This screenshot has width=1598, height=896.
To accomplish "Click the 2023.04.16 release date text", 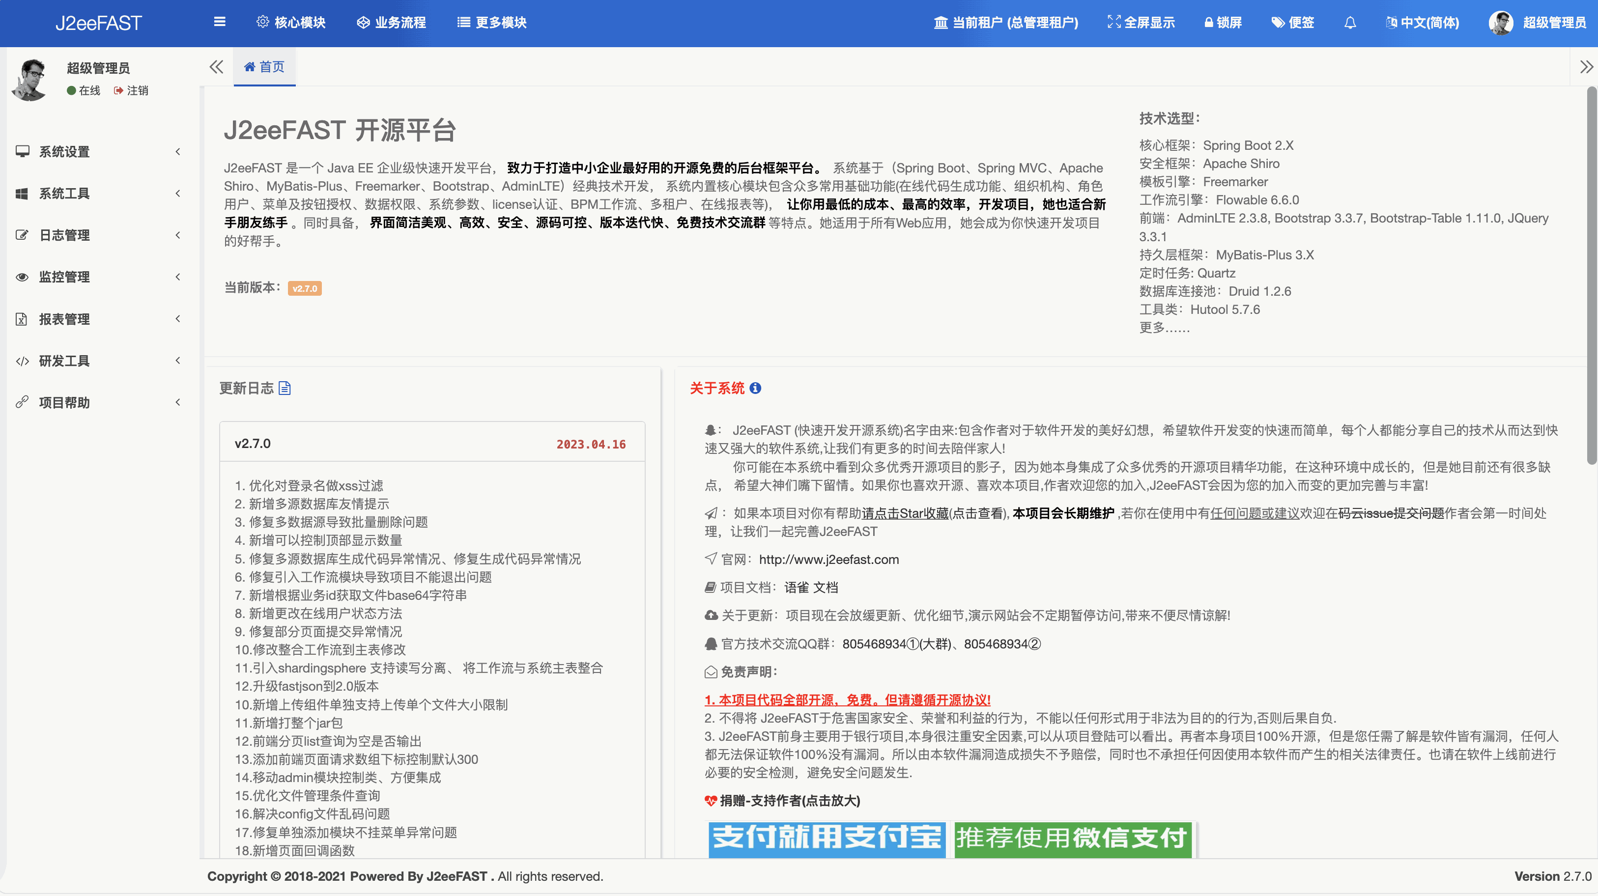I will click(x=591, y=444).
